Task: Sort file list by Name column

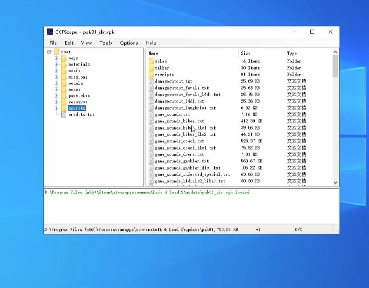Action: 193,53
